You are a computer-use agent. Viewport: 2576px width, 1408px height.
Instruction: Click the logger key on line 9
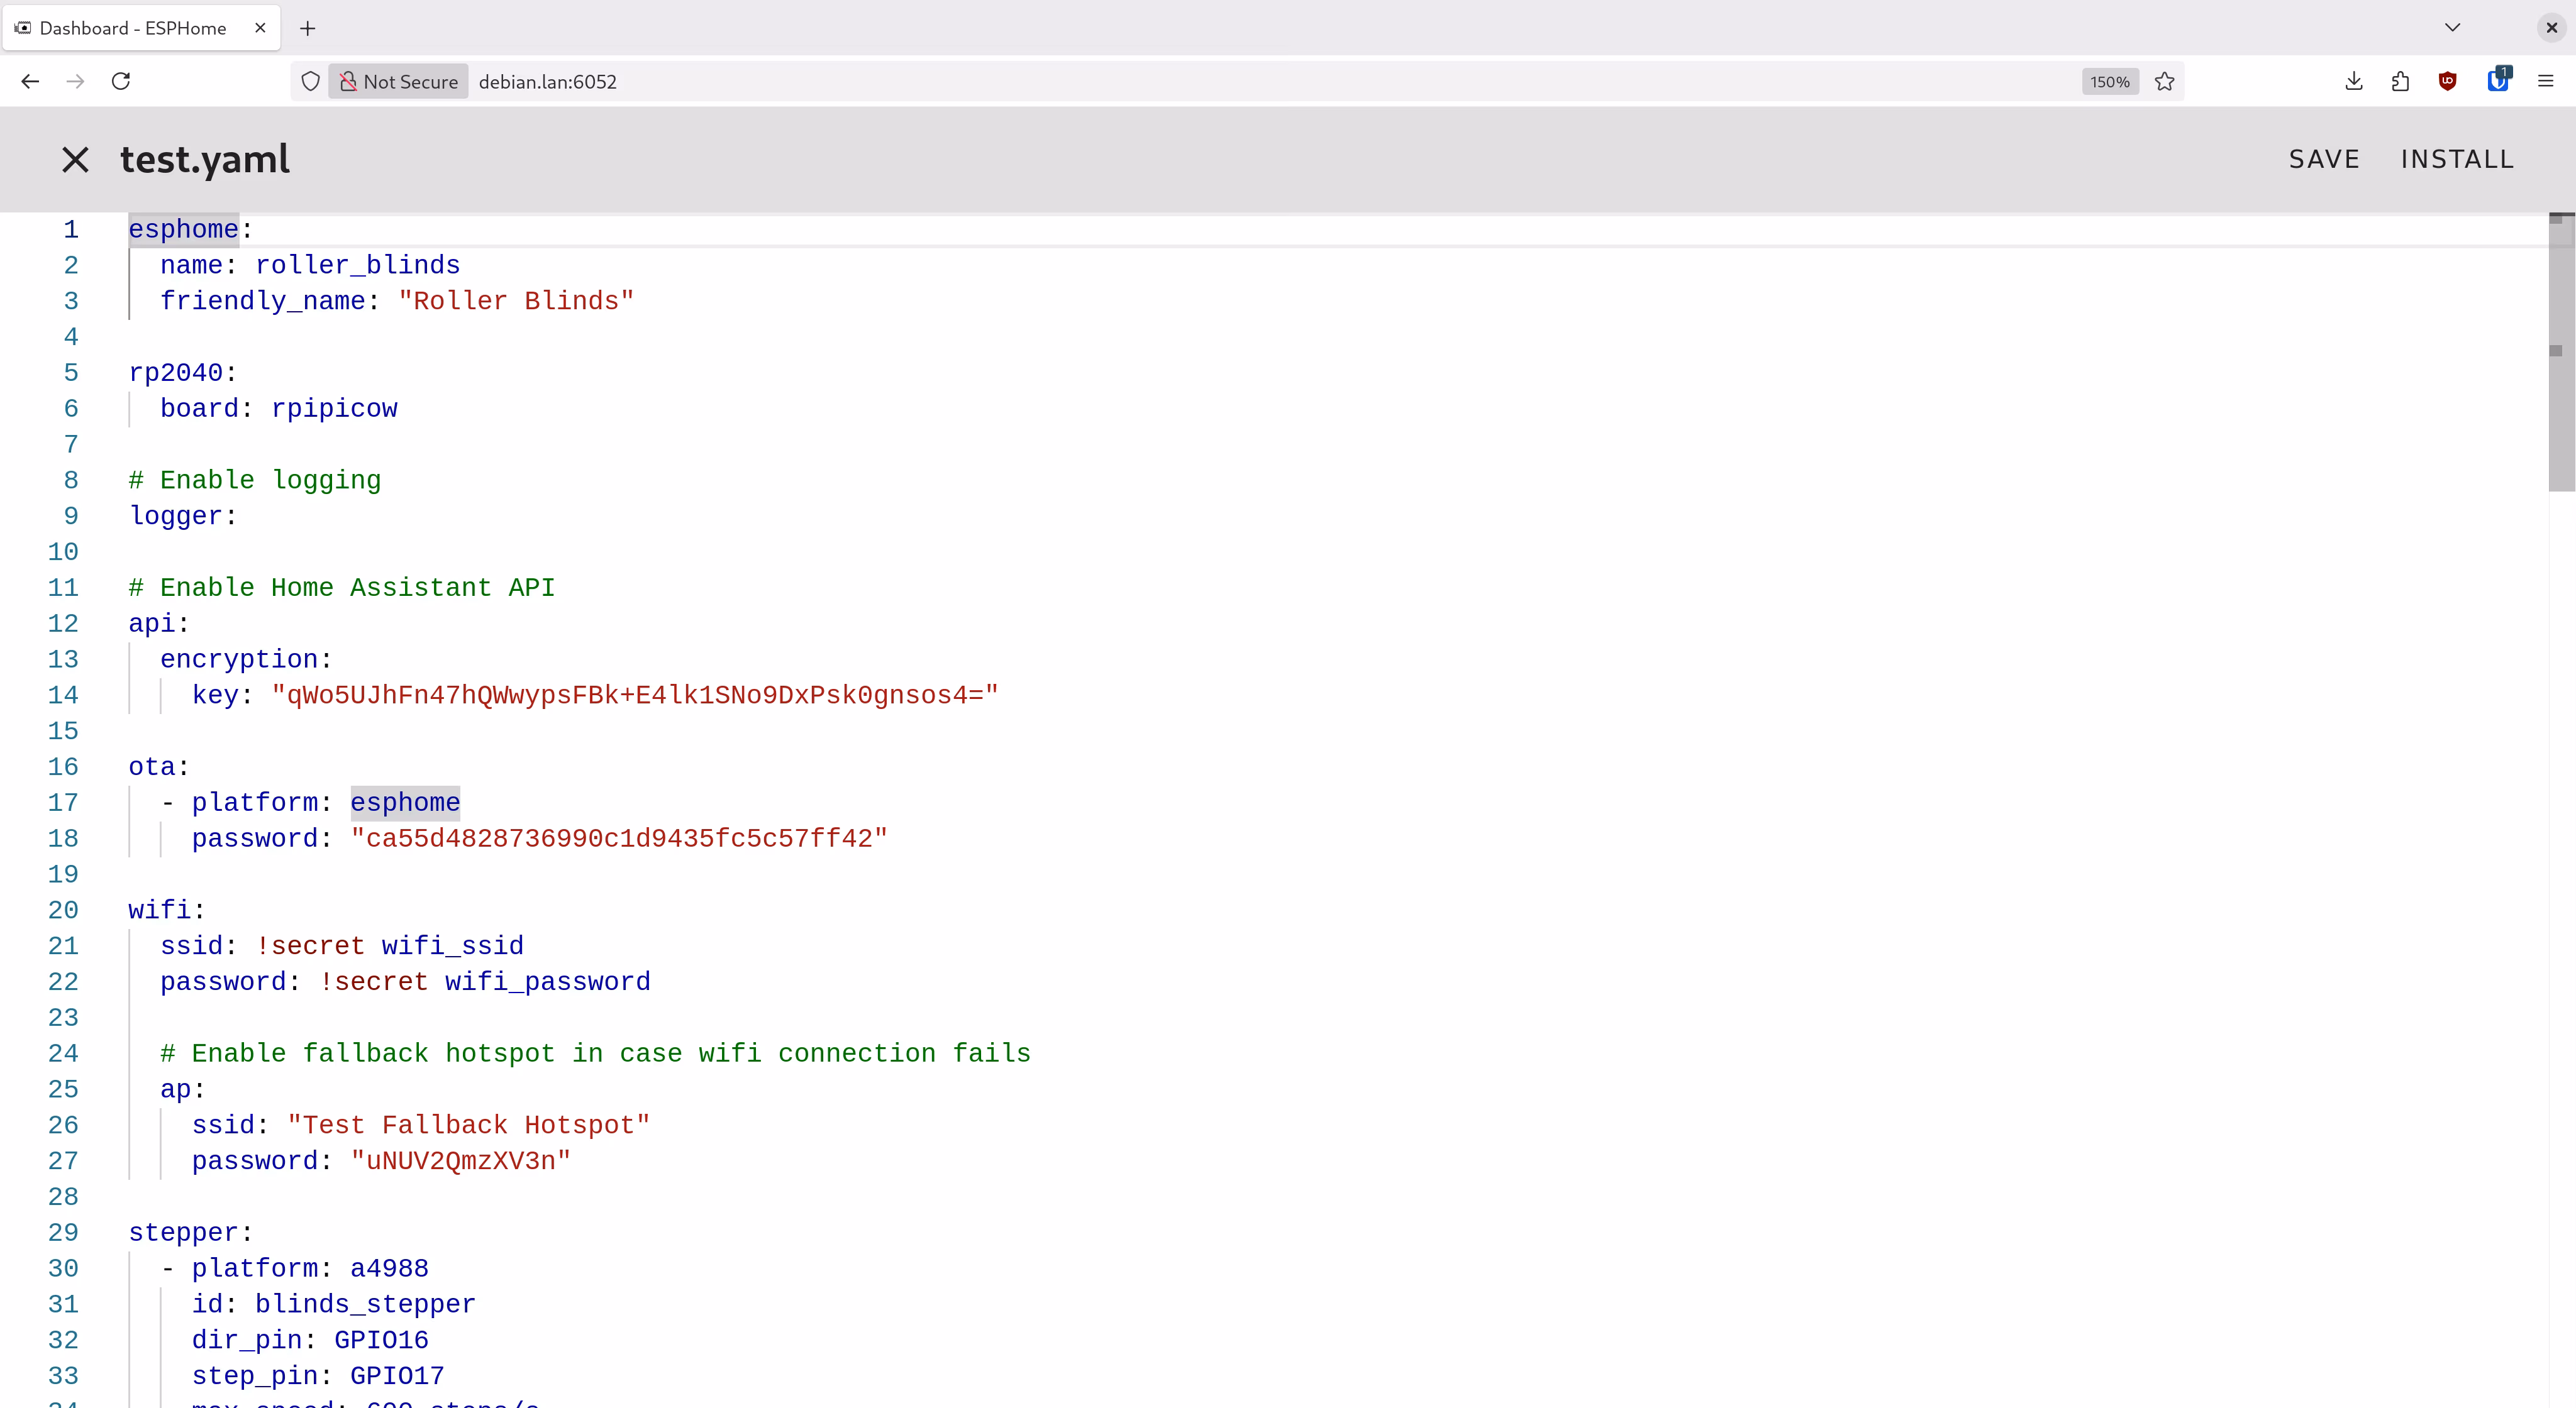[176, 517]
